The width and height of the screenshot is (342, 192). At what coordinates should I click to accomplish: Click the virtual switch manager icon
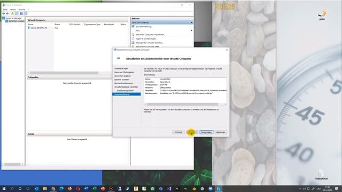click(x=133, y=43)
